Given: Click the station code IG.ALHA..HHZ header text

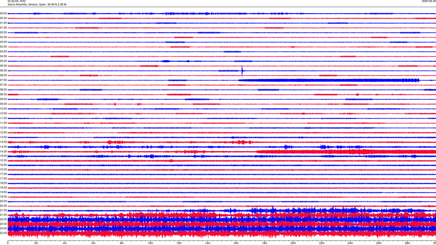Looking at the screenshot, I should tap(16, 1).
